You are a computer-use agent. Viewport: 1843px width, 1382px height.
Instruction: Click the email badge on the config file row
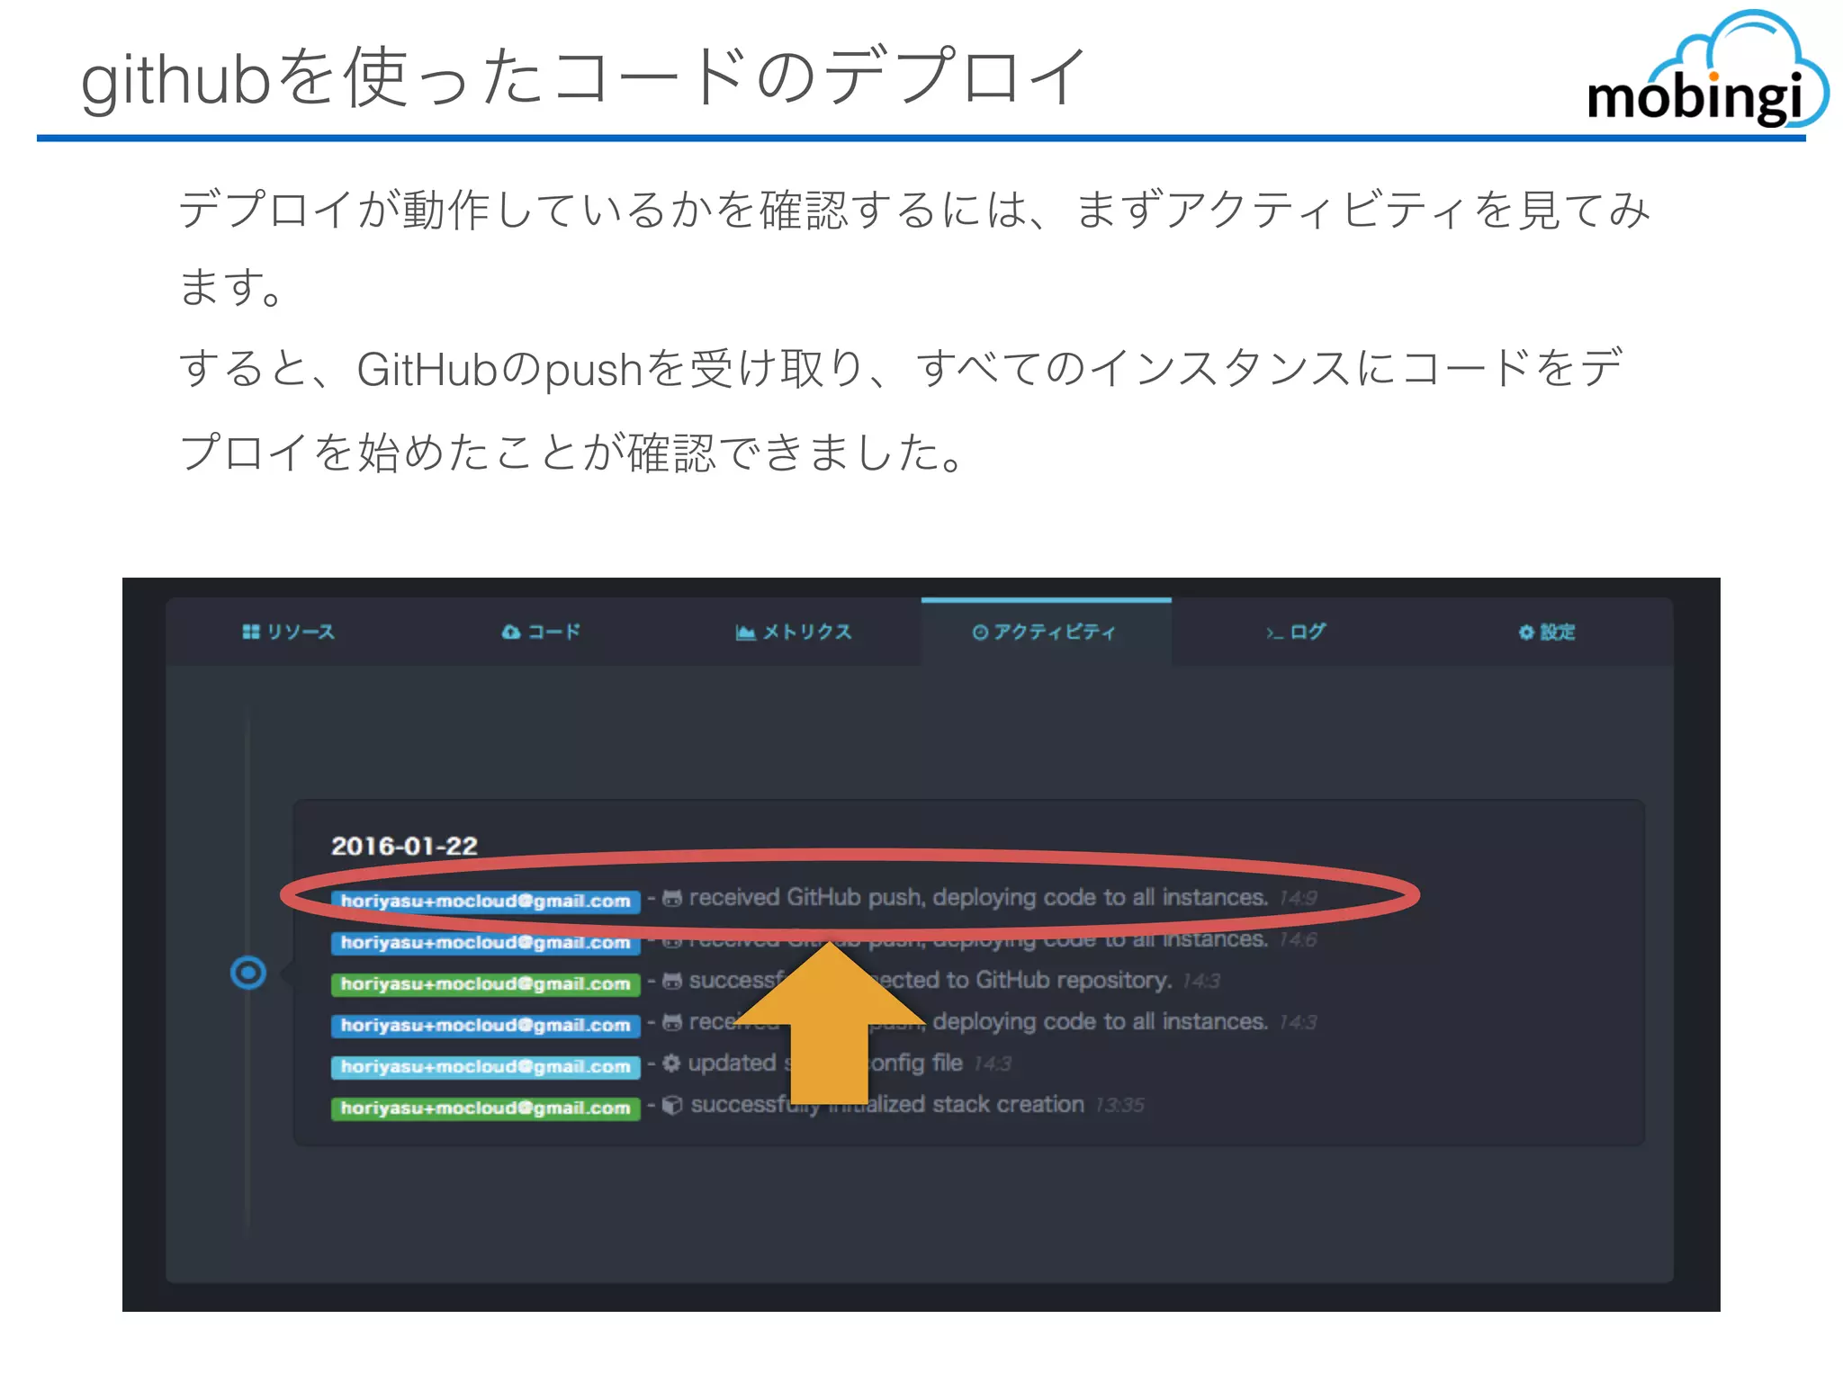[485, 1066]
